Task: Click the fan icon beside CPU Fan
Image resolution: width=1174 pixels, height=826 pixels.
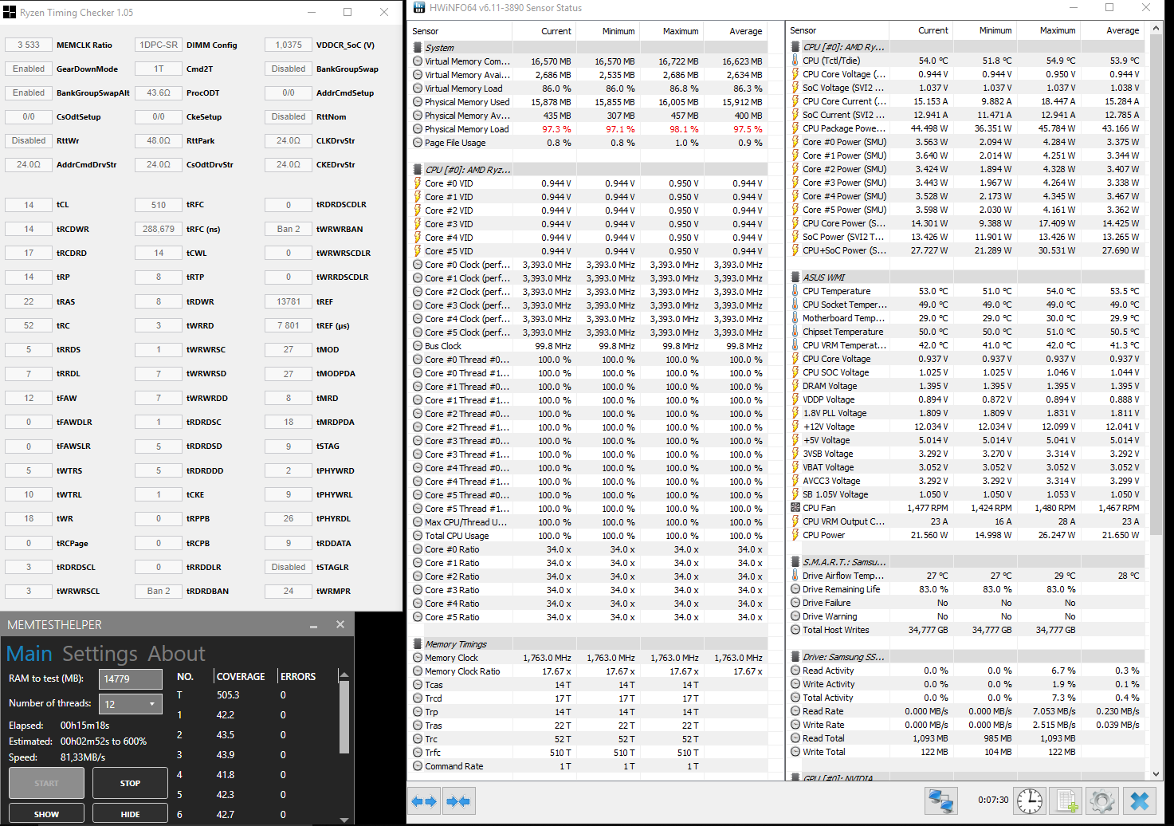Action: pyautogui.click(x=795, y=508)
